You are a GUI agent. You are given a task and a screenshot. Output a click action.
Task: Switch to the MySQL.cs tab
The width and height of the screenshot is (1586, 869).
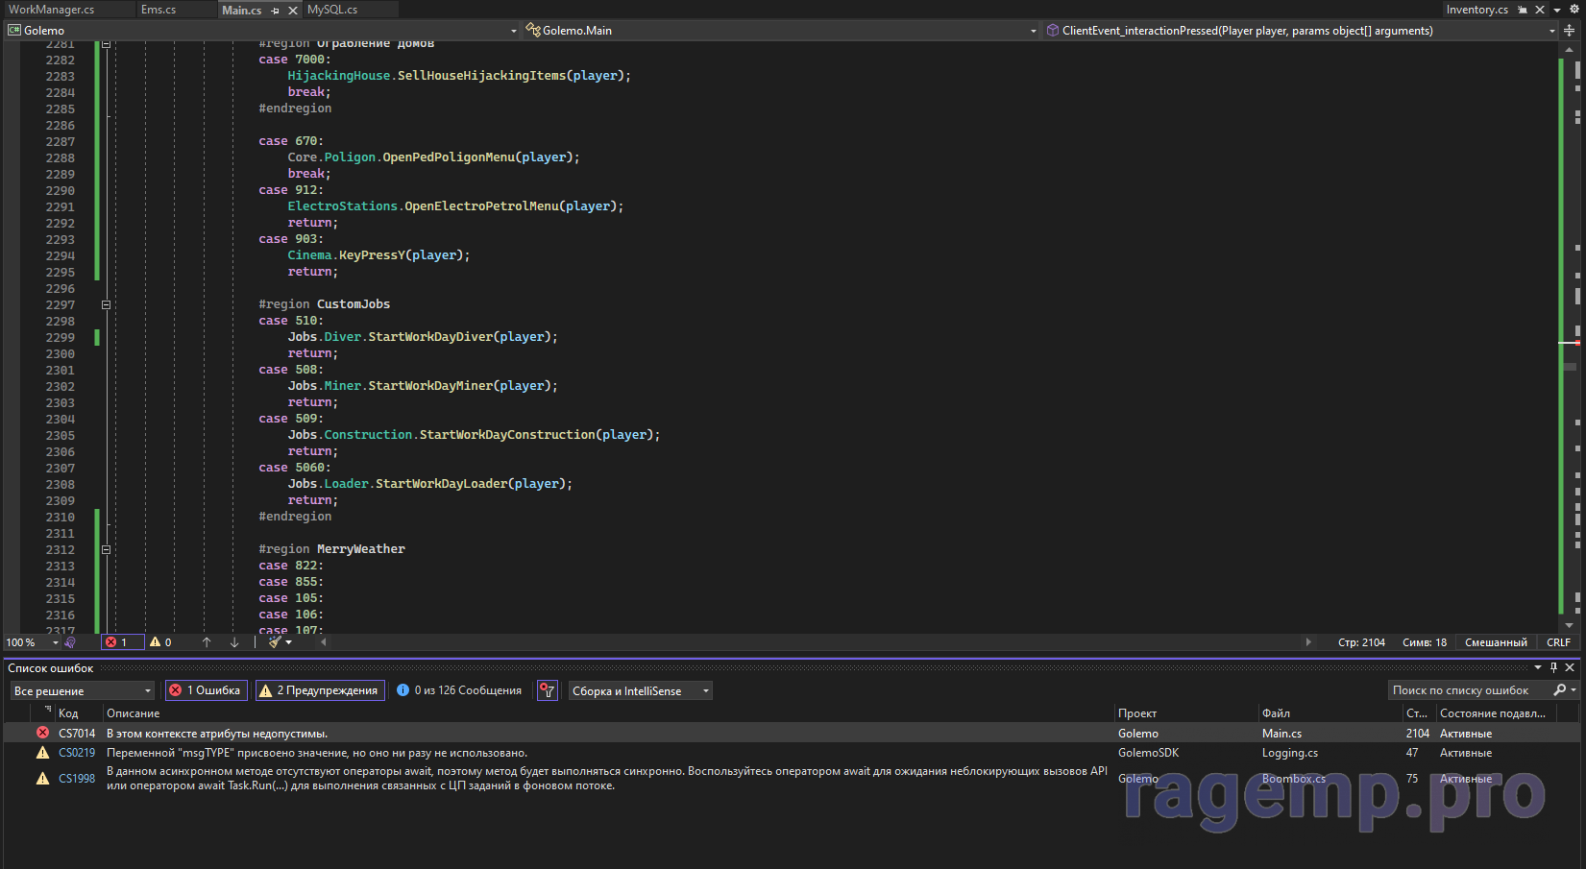click(332, 10)
